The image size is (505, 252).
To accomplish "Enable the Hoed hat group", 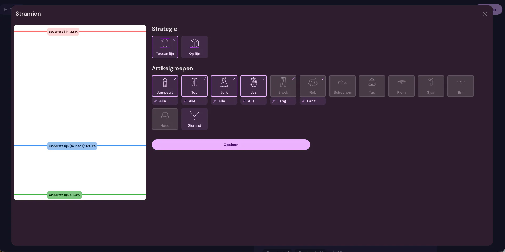I will [x=165, y=119].
